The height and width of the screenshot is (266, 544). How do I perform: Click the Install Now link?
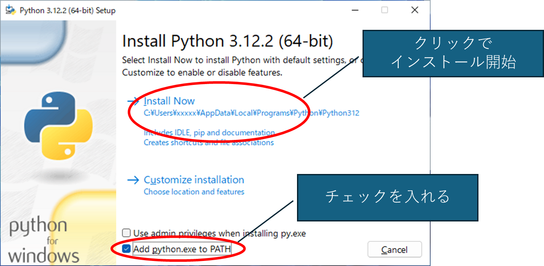pyautogui.click(x=169, y=101)
